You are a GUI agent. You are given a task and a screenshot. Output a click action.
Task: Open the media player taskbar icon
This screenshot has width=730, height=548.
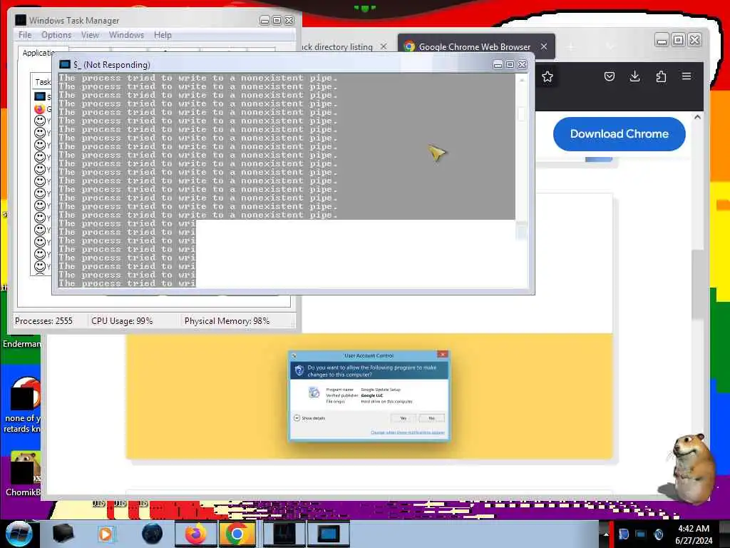(x=106, y=534)
